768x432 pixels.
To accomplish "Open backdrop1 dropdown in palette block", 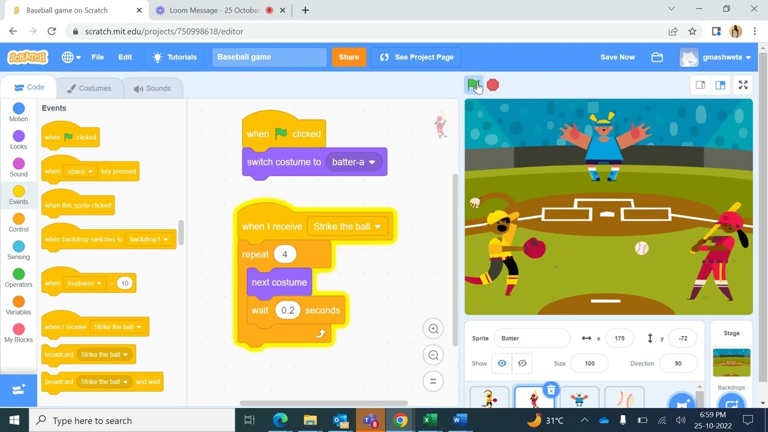I will [148, 239].
